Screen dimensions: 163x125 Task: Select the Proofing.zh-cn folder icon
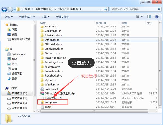point(42,62)
